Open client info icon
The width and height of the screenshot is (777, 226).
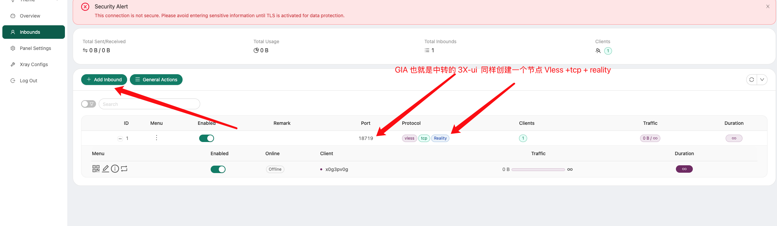[115, 169]
